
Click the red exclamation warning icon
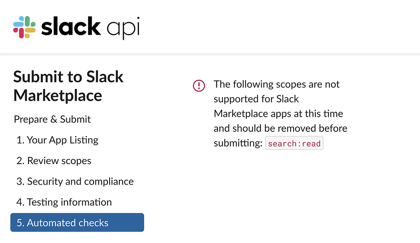pyautogui.click(x=199, y=86)
